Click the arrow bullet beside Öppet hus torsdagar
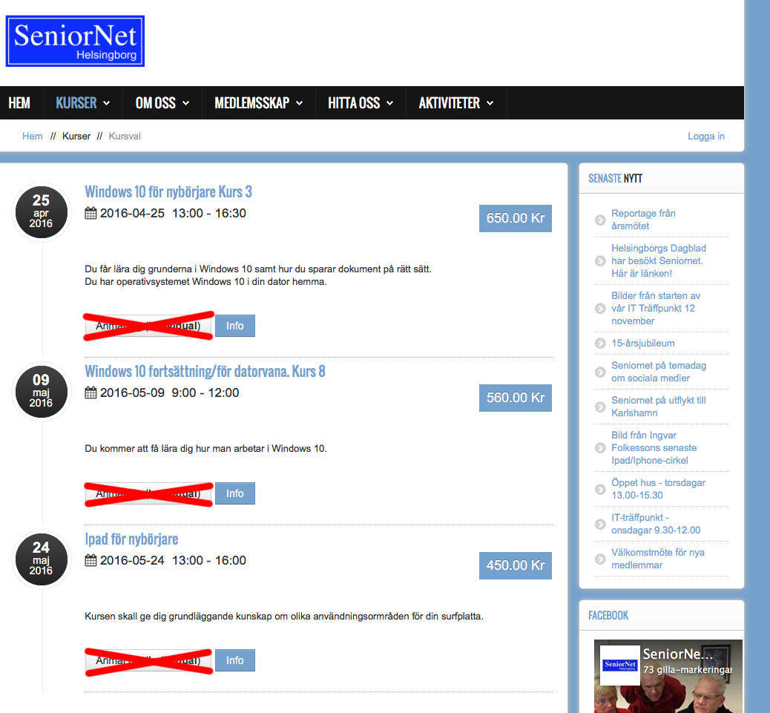This screenshot has height=713, width=770. point(600,489)
